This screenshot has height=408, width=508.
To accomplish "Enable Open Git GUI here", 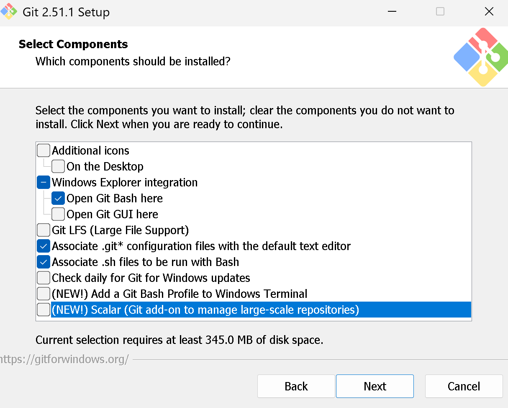I will point(58,214).
